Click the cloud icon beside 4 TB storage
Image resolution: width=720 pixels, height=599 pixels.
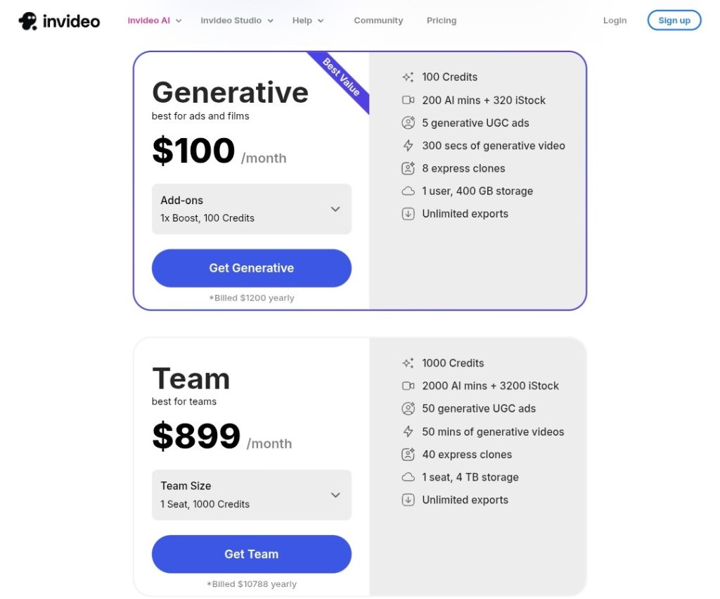pos(408,477)
